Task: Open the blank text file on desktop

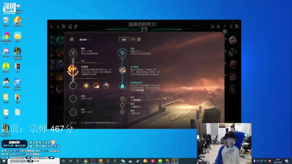Action: (17, 114)
